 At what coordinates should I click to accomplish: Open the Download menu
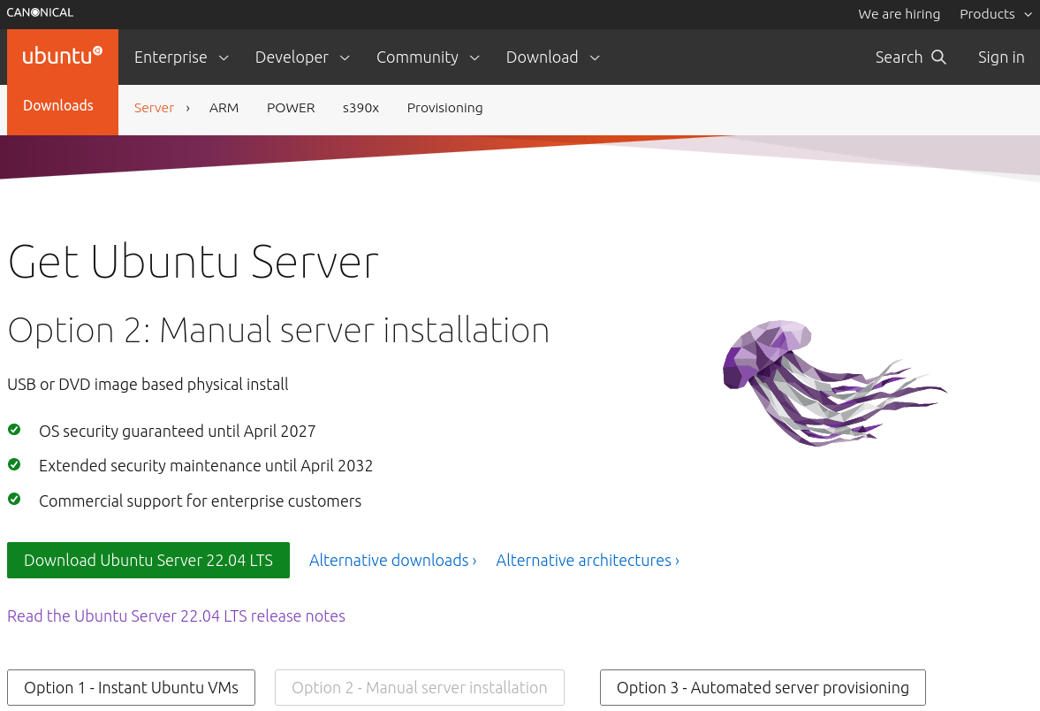552,57
